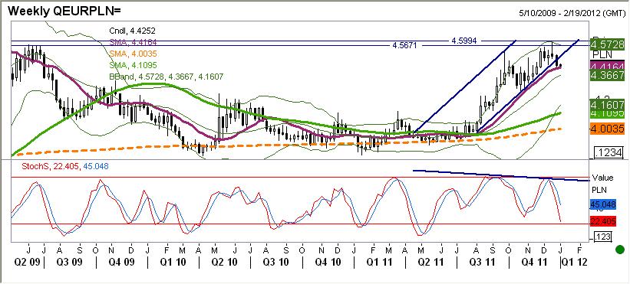Select the orange SMA, 4.0035 legend entry
630x284 pixels.
[x=133, y=54]
